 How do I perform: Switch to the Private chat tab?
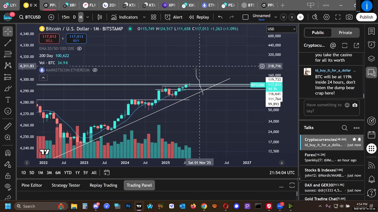[x=345, y=33]
